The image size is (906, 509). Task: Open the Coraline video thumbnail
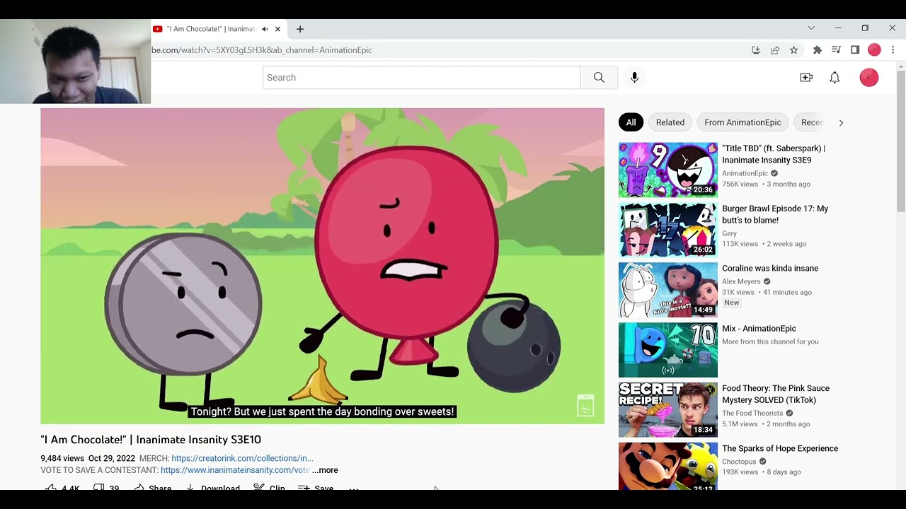[667, 290]
